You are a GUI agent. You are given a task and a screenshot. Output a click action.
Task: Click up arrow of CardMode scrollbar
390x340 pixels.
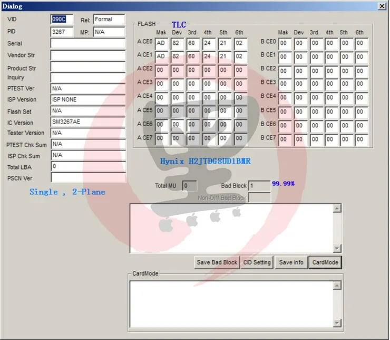tap(337, 286)
